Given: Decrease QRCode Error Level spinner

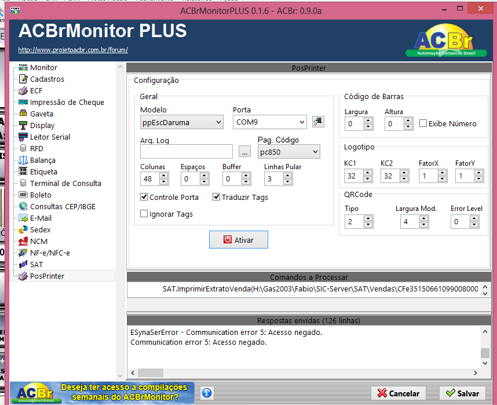Looking at the screenshot, I should click(474, 225).
